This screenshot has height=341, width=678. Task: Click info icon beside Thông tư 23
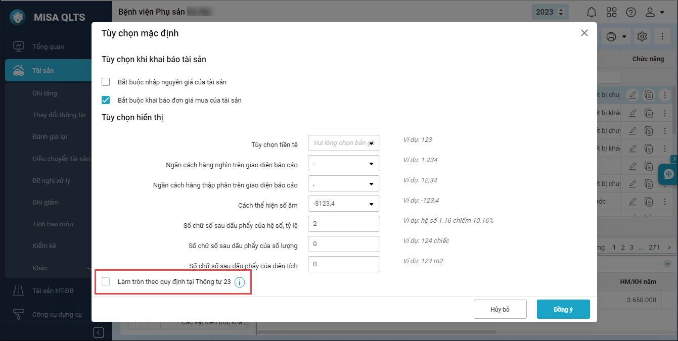pyautogui.click(x=240, y=282)
